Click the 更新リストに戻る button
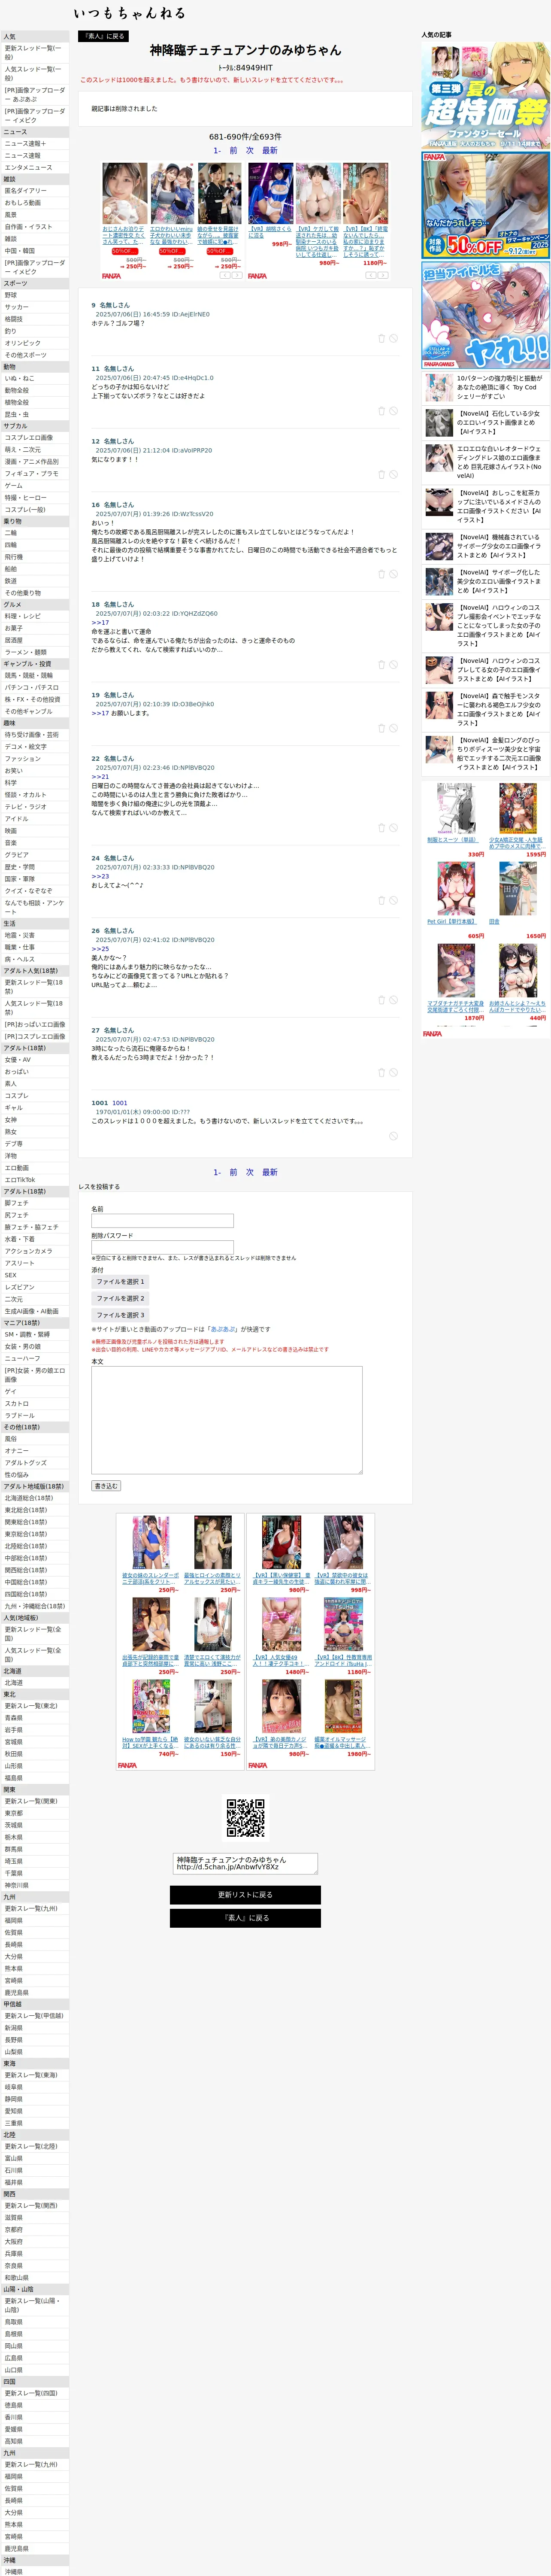 tap(245, 1895)
